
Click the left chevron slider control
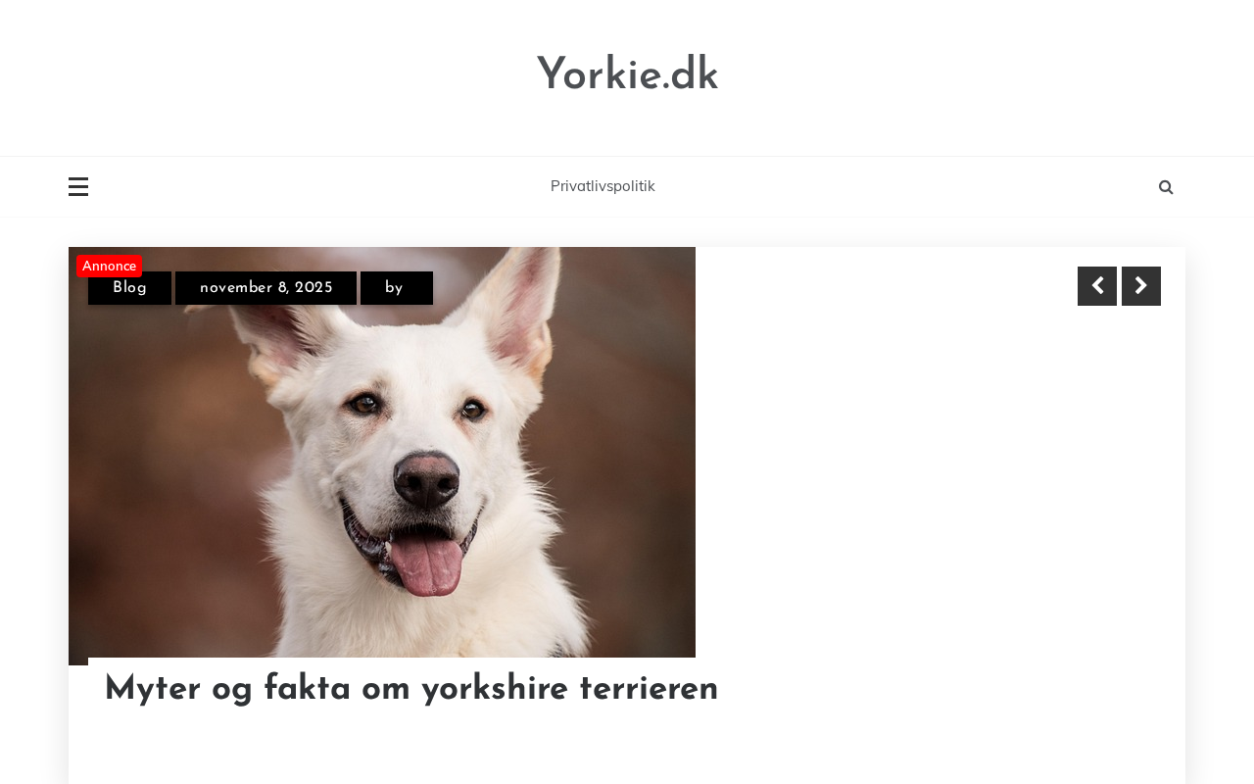pyautogui.click(x=1097, y=286)
